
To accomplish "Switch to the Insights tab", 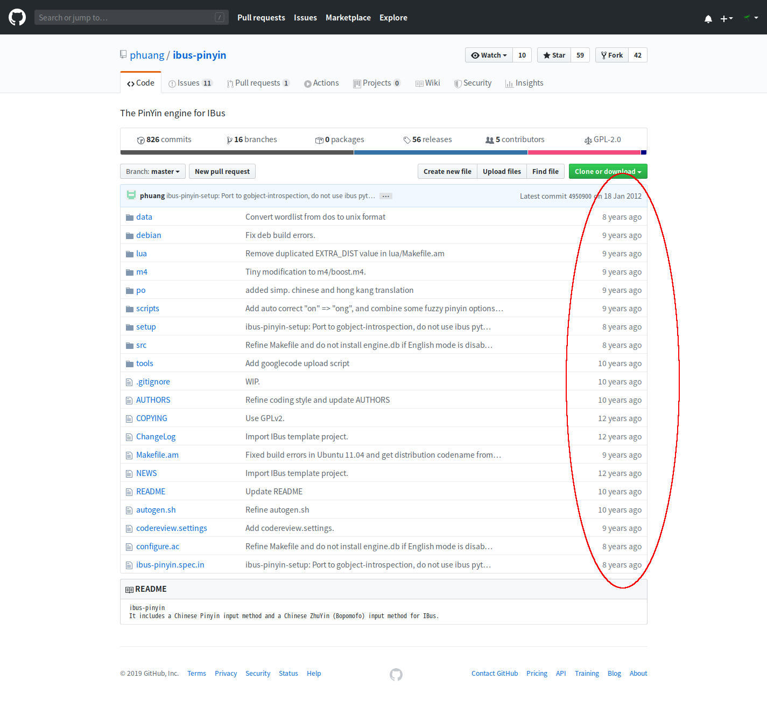I will [524, 83].
